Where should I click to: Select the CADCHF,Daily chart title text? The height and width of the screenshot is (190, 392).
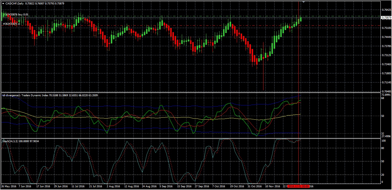click(15, 4)
